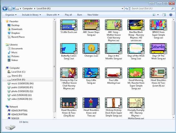Open Local Disk (C:)

[16, 72]
